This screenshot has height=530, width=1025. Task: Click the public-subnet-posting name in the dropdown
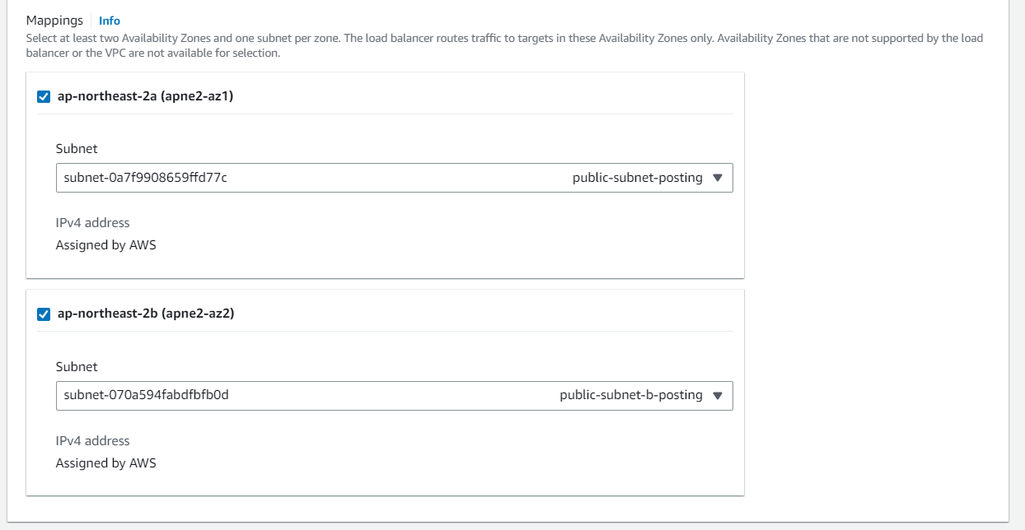click(637, 178)
